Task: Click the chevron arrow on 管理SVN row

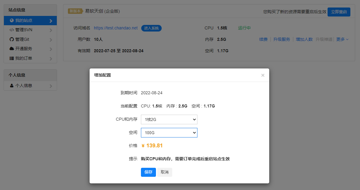Action: [51, 30]
